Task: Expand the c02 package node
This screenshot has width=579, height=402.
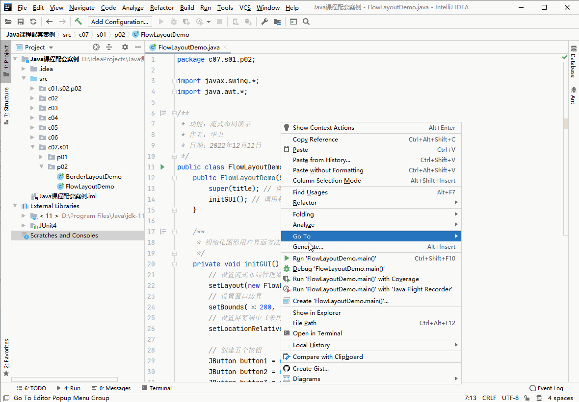Action: pos(32,98)
